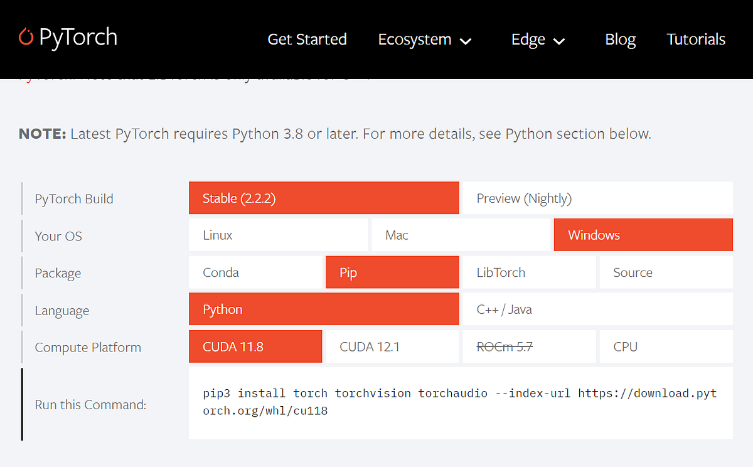Select CUDA 12.1 compute platform

tap(392, 346)
